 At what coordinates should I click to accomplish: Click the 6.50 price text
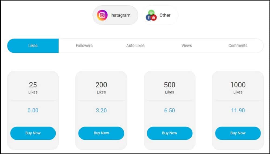170,111
